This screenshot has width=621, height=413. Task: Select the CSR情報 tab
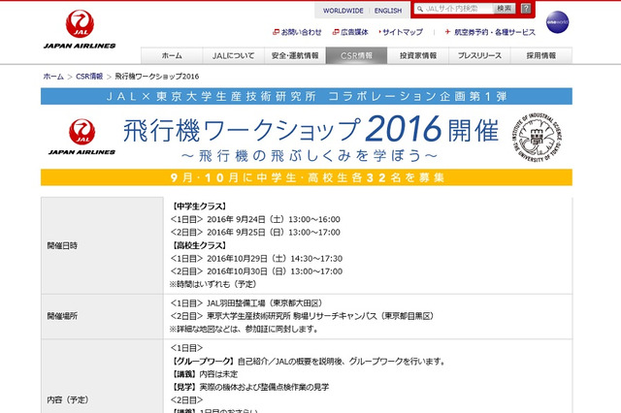point(356,55)
